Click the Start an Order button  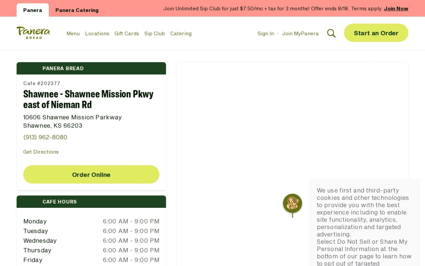click(376, 33)
